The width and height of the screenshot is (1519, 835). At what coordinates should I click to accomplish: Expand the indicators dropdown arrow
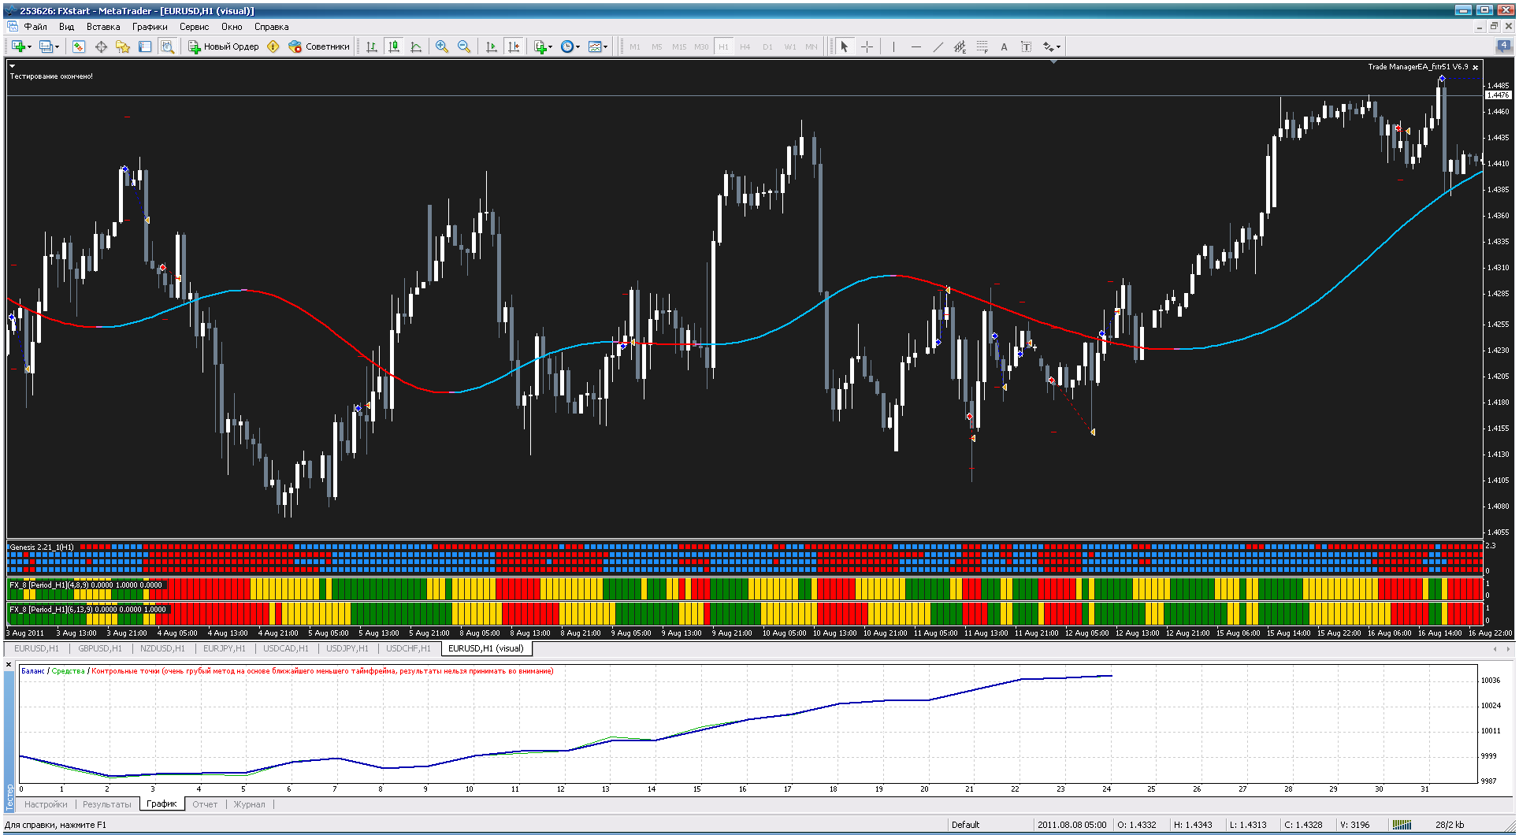pos(550,47)
